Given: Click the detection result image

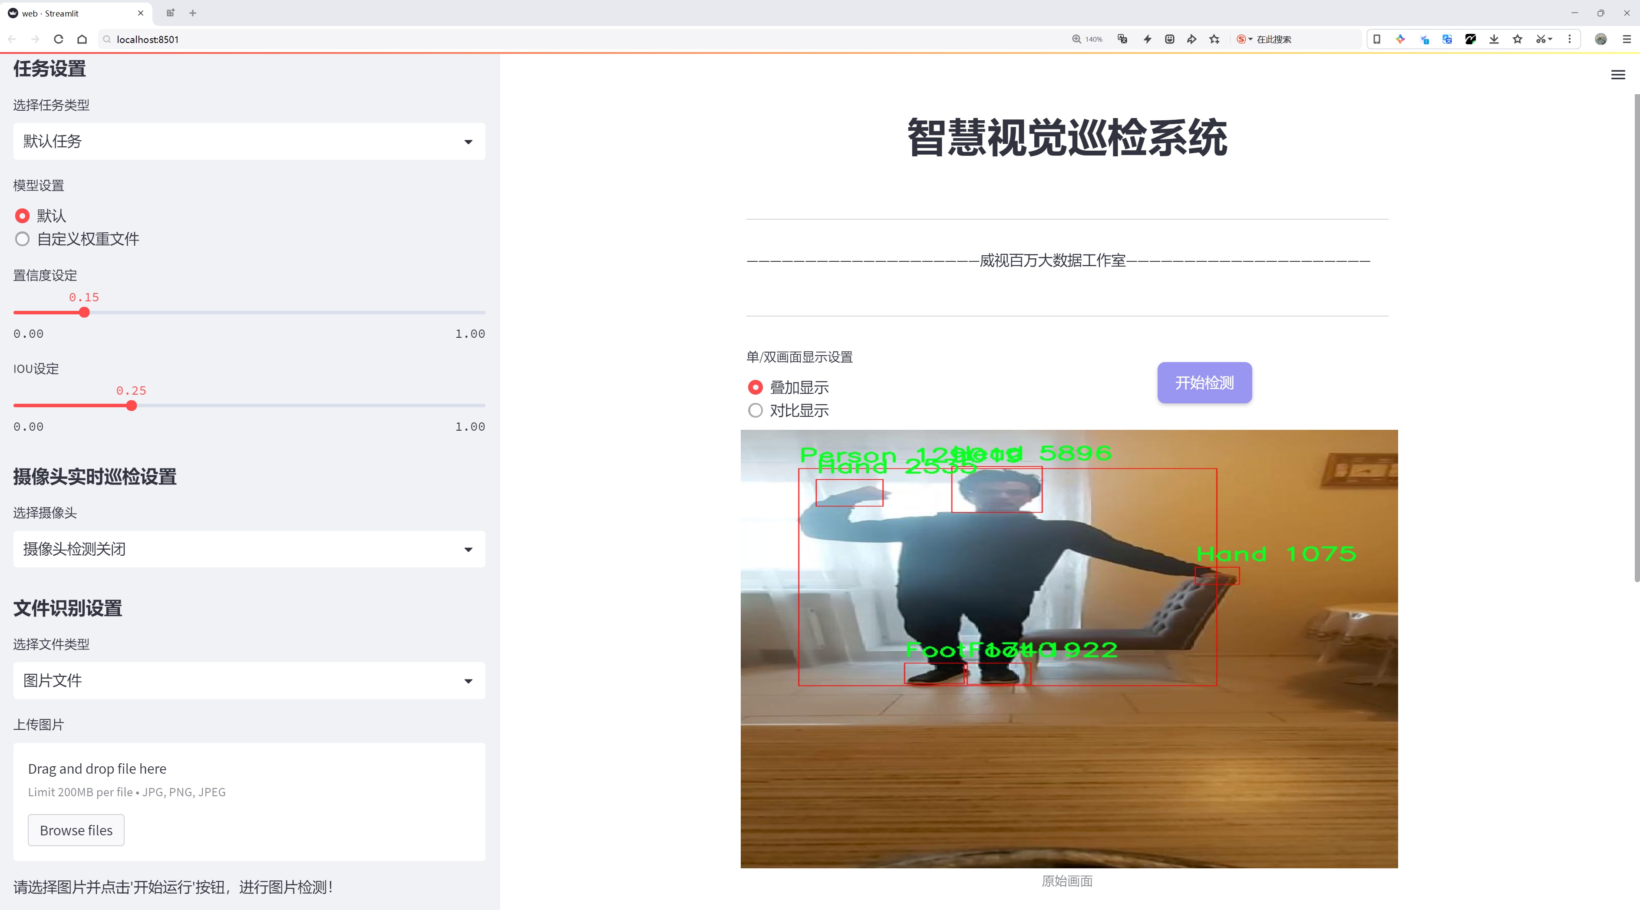Looking at the screenshot, I should [1069, 649].
